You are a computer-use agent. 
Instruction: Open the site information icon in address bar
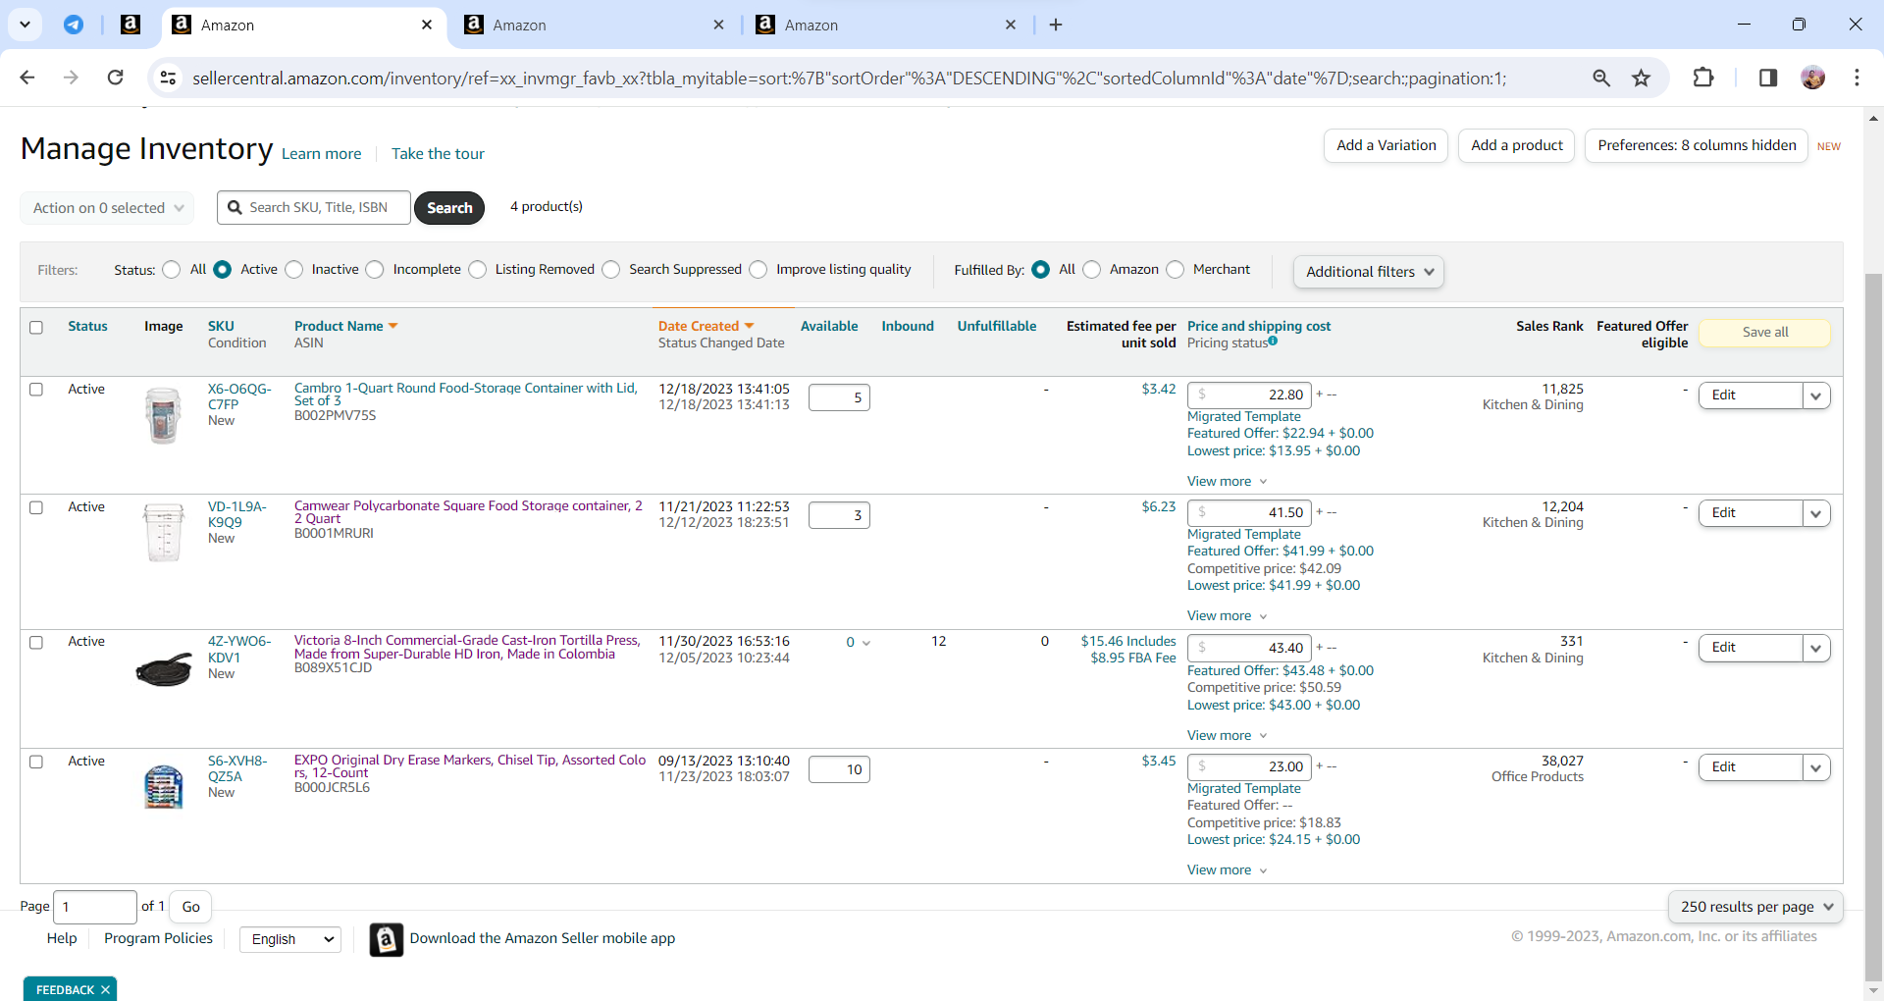(x=168, y=78)
